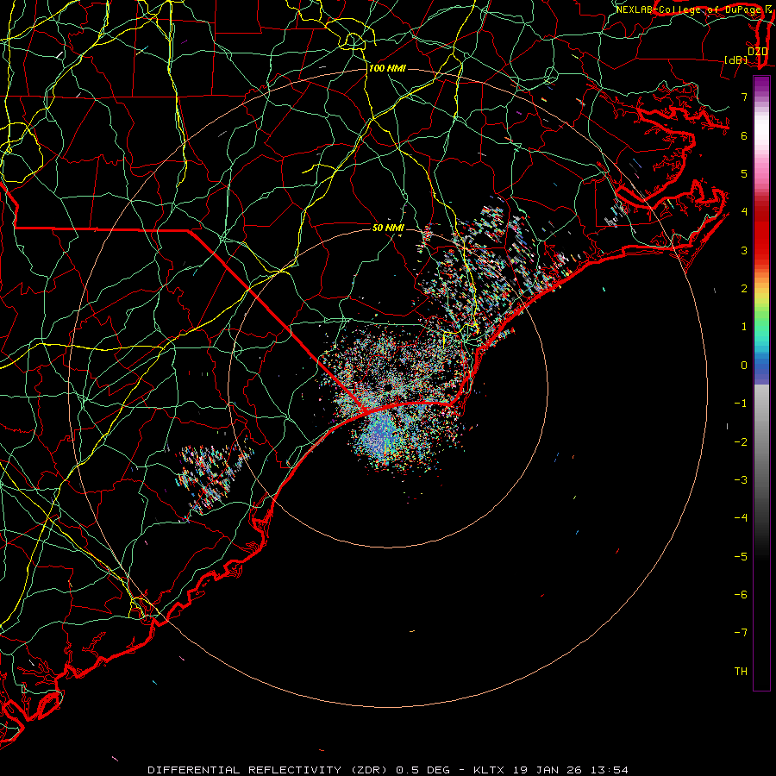Click the 6 dB legend value

pos(744,135)
